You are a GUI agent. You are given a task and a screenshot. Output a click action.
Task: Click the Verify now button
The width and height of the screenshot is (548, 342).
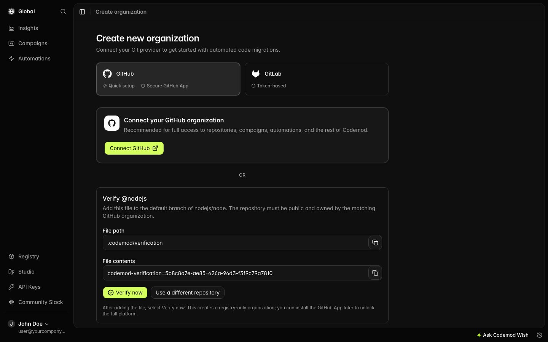pyautogui.click(x=125, y=293)
